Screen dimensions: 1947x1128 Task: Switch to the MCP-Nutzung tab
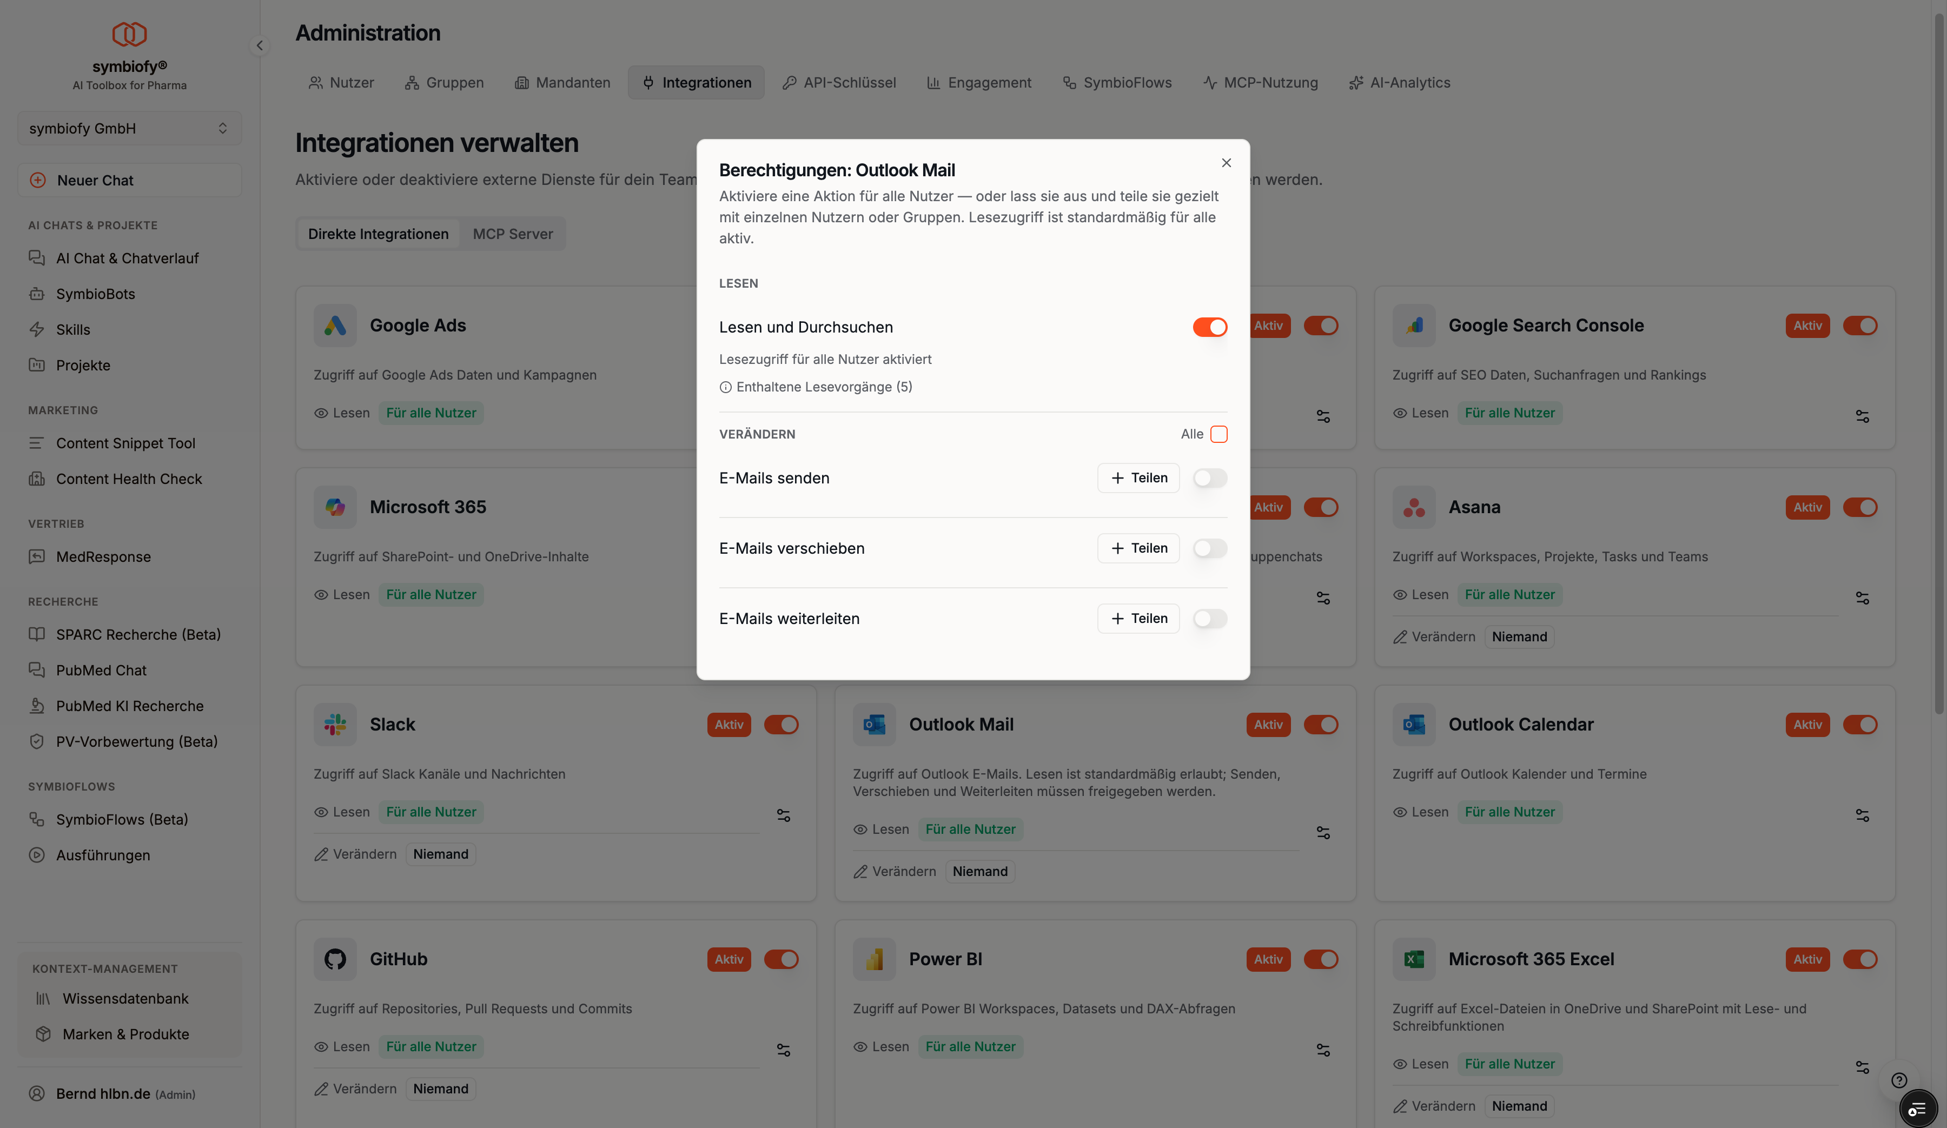(x=1260, y=83)
